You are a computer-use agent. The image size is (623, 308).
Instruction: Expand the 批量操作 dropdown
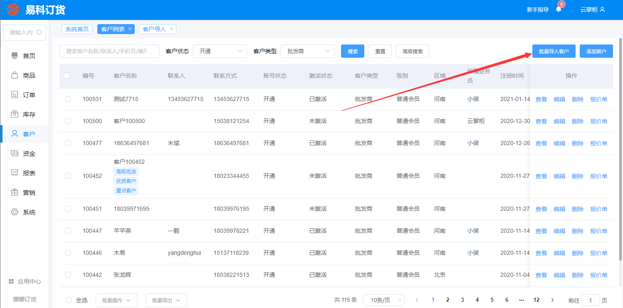click(116, 300)
